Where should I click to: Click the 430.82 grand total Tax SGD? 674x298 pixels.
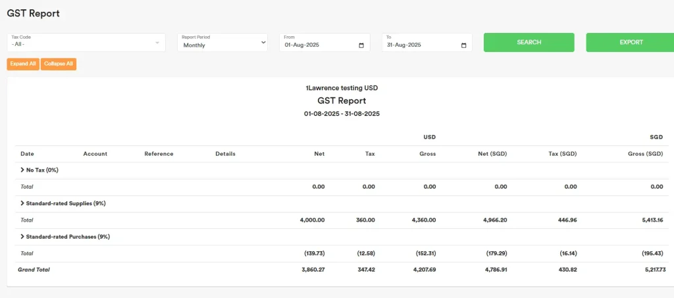pyautogui.click(x=567, y=270)
